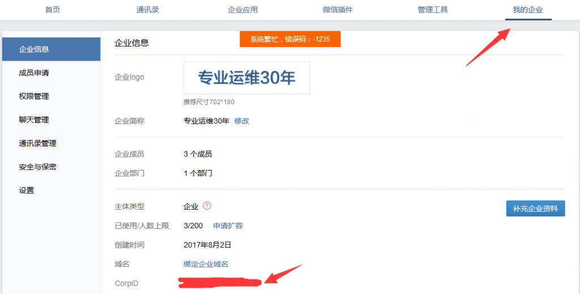Click the CorpID label
This screenshot has height=294, width=580.
(x=126, y=284)
